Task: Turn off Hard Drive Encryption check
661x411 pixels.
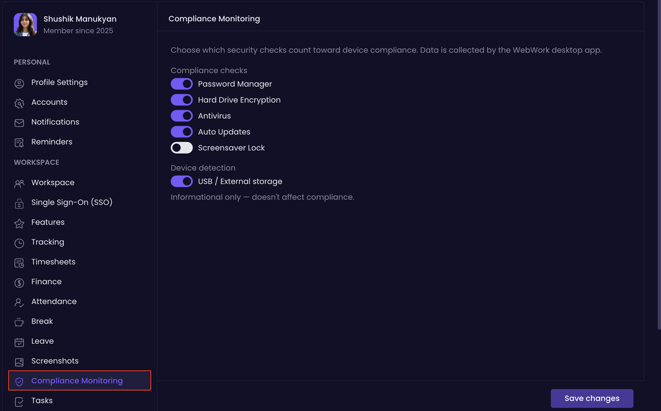Action: [181, 100]
